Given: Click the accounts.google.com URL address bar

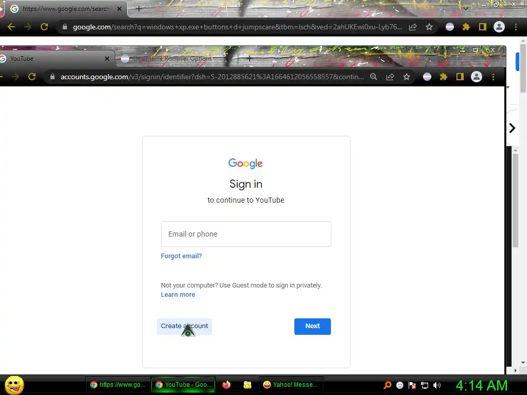Looking at the screenshot, I should pos(212,77).
